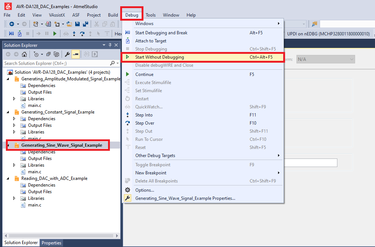Select Continue in the Debug menu

pyautogui.click(x=203, y=74)
